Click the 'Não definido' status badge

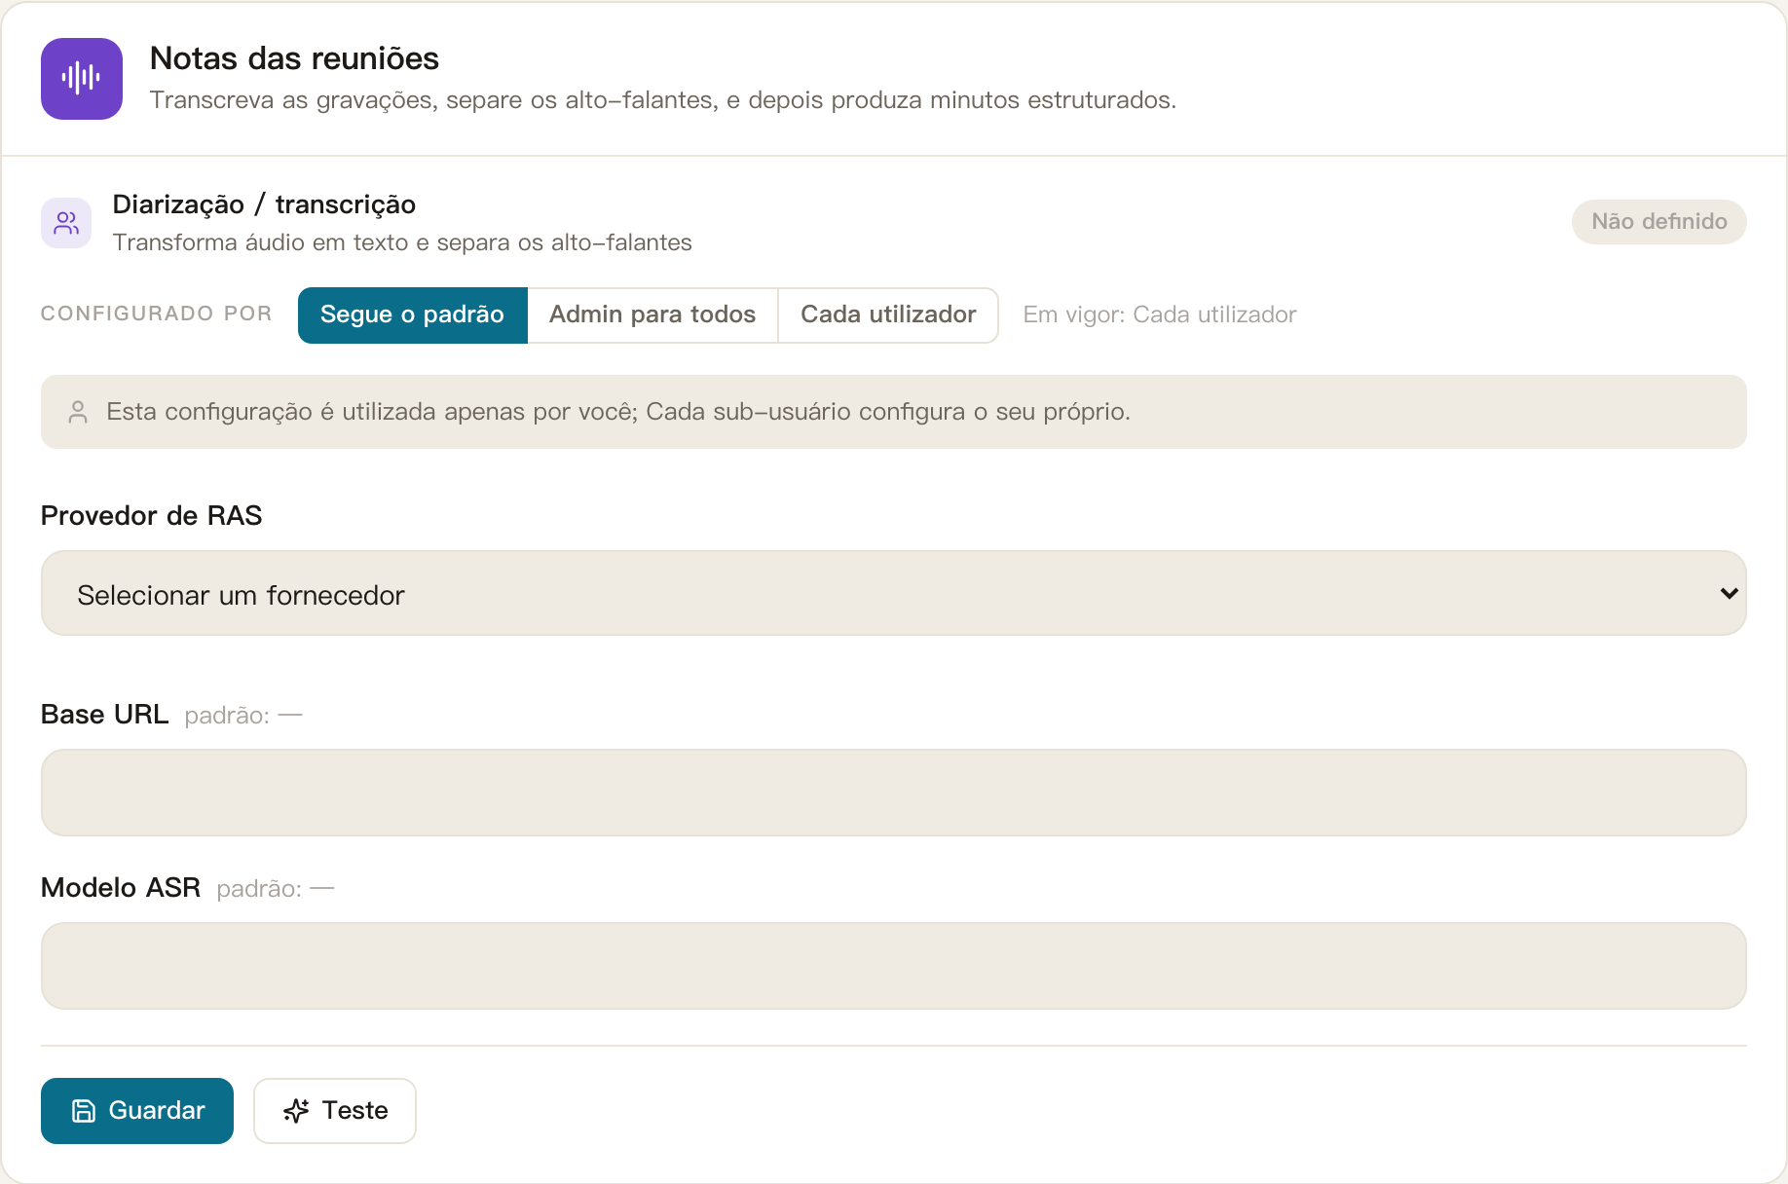point(1658,222)
